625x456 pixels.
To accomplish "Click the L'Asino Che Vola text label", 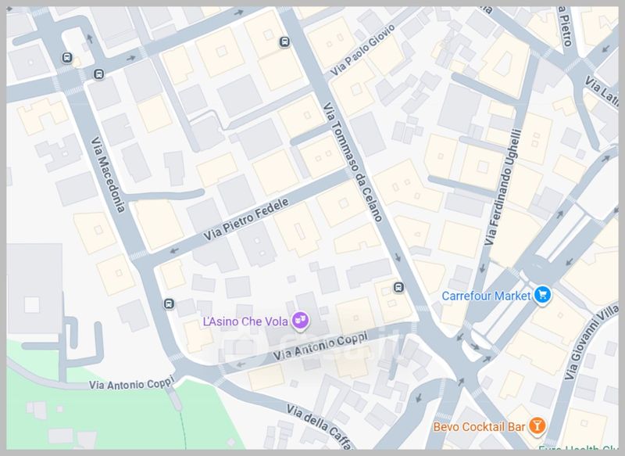I will tap(245, 321).
